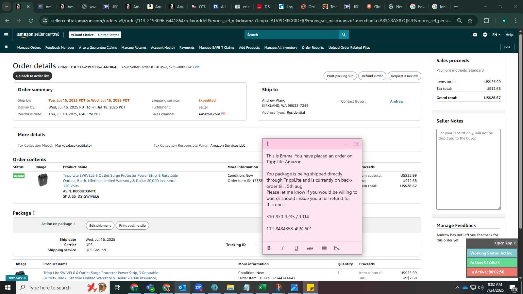Open the EN language dropdown

496,35
